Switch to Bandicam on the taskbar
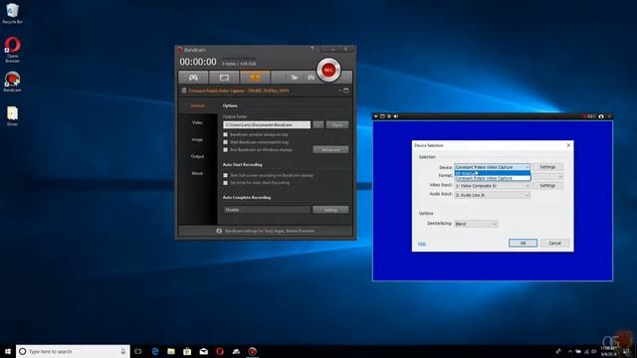Viewport: 637px width, 358px height. click(252, 351)
